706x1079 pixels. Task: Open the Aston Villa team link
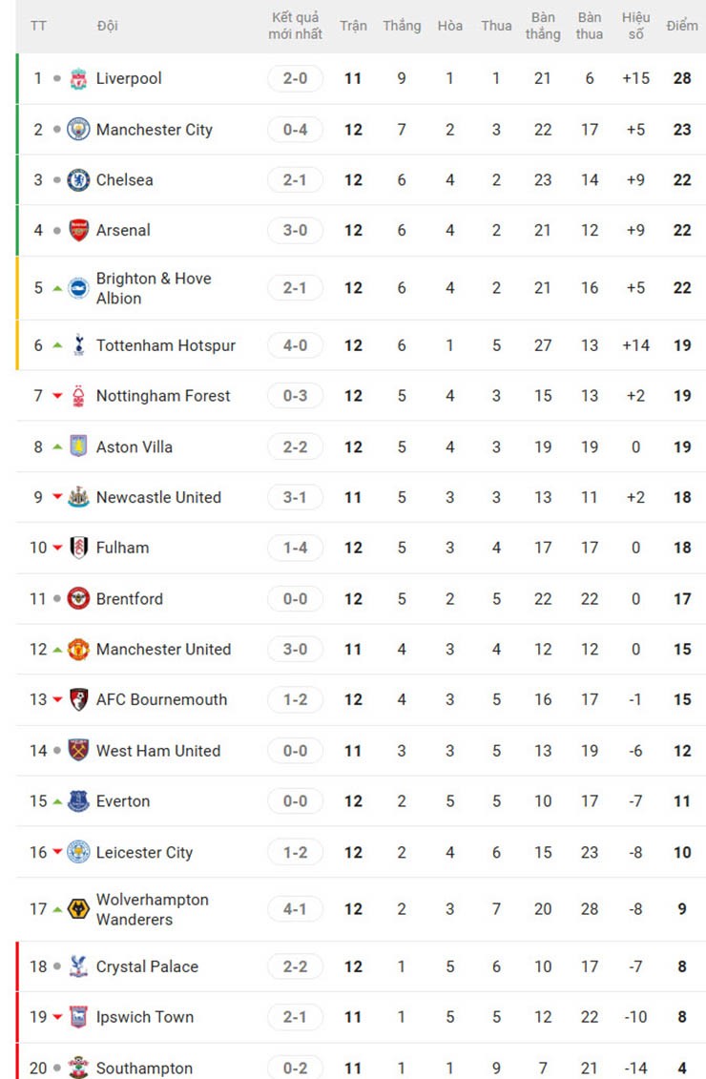click(x=135, y=446)
